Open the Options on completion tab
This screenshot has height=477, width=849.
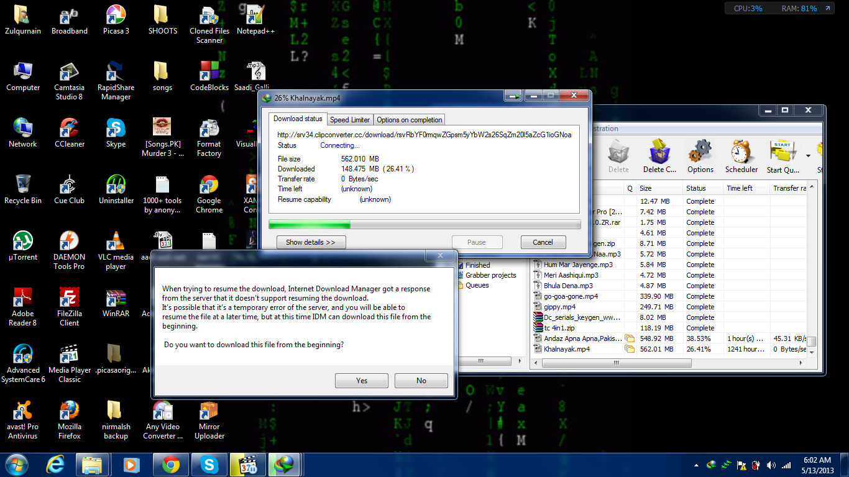click(410, 120)
